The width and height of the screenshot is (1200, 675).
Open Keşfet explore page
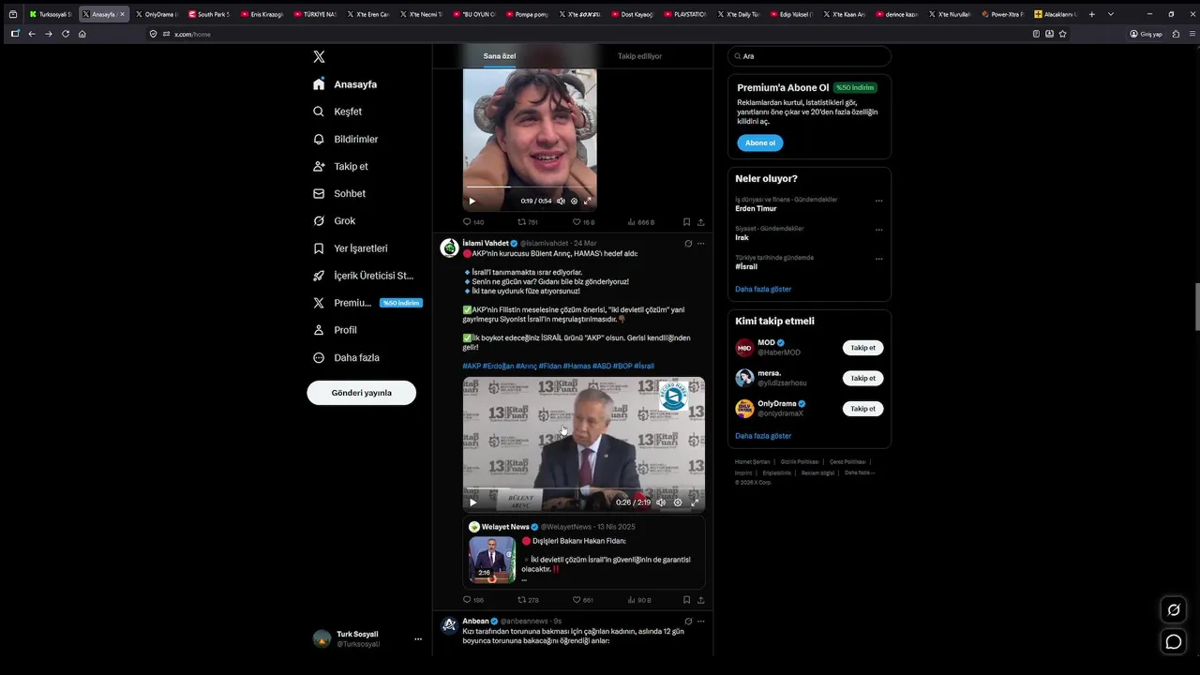(x=337, y=112)
